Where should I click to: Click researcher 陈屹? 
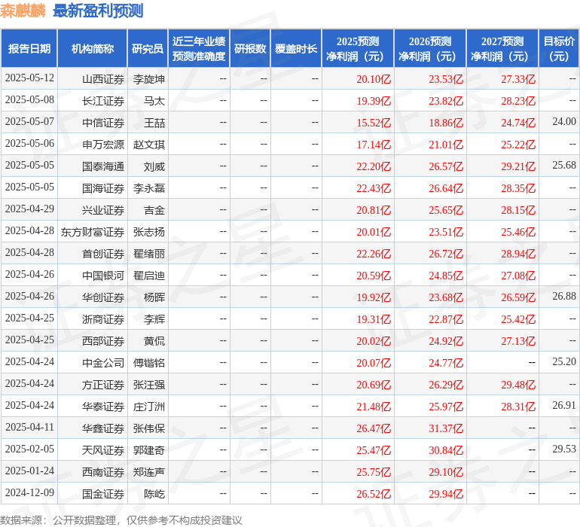point(154,494)
